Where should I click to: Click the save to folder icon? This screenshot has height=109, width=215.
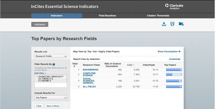click(x=181, y=24)
